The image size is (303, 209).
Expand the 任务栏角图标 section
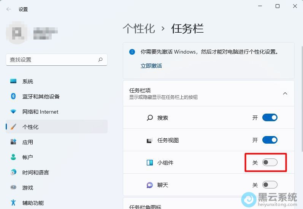point(208,206)
